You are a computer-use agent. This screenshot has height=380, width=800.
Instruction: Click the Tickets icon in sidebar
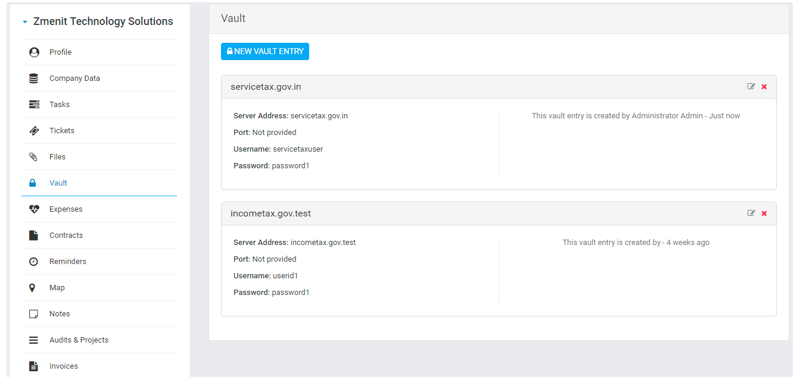pyautogui.click(x=34, y=131)
